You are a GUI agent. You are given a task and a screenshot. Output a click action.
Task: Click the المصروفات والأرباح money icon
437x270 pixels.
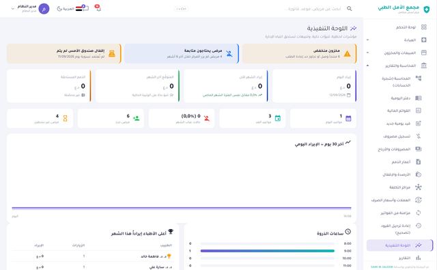(x=419, y=149)
